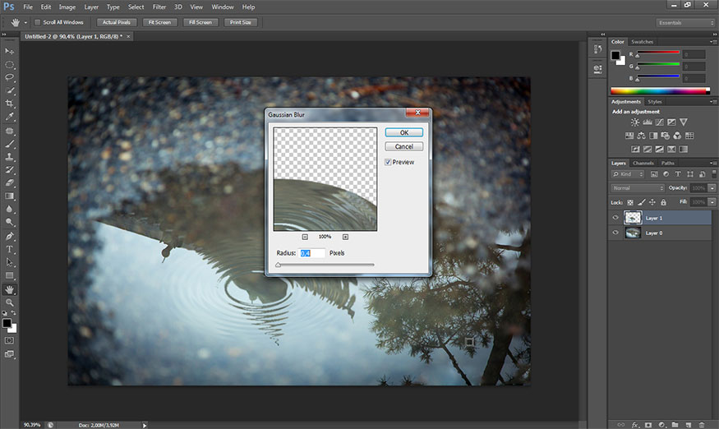This screenshot has width=719, height=429.
Task: Select the Lasso tool
Action: (10, 77)
